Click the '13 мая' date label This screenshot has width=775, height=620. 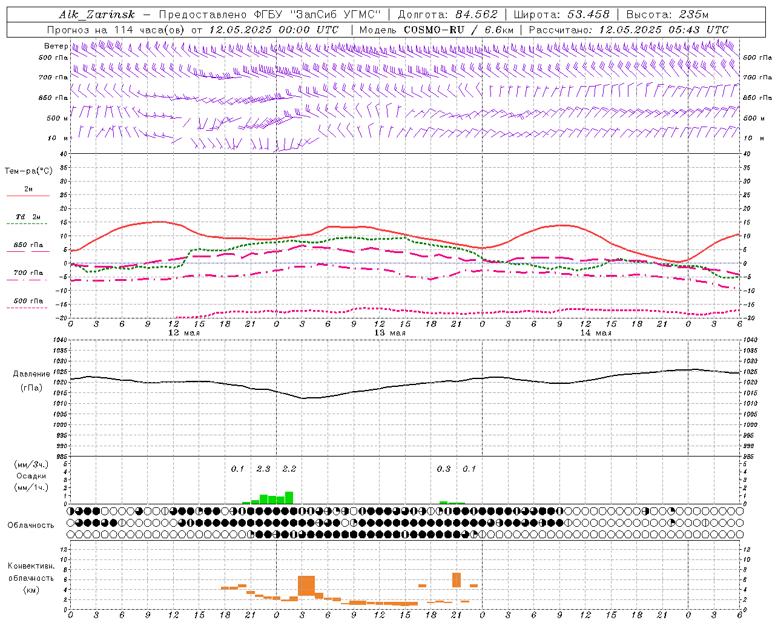pos(389,333)
